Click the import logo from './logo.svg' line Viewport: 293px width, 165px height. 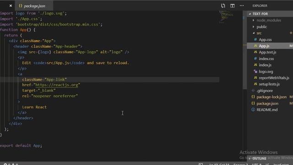click(x=33, y=13)
